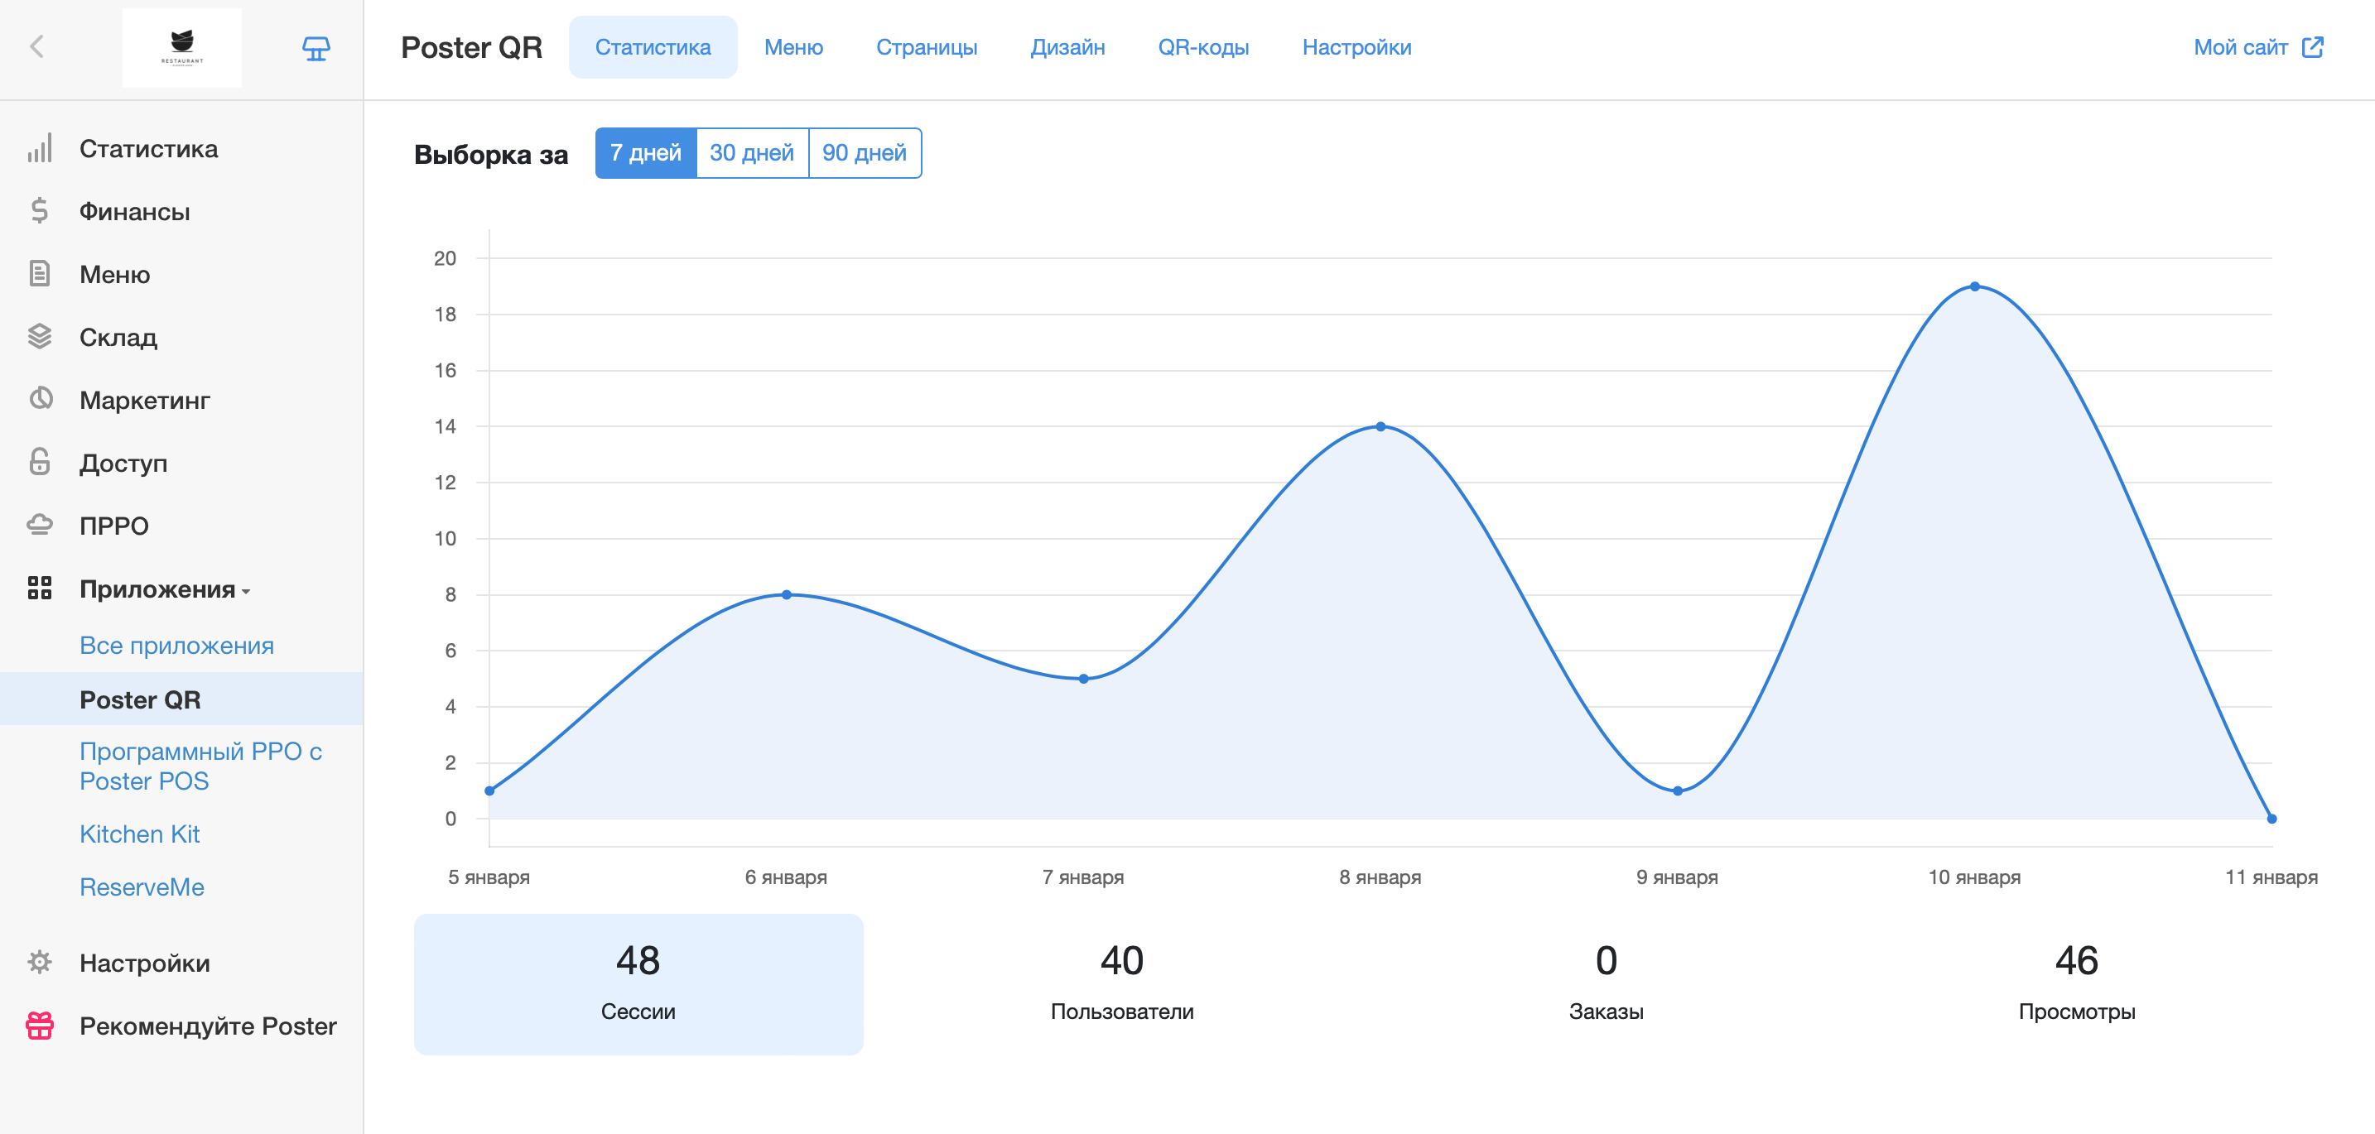The image size is (2375, 1134).
Task: Collapse the Приложения section arrow
Action: [246, 591]
